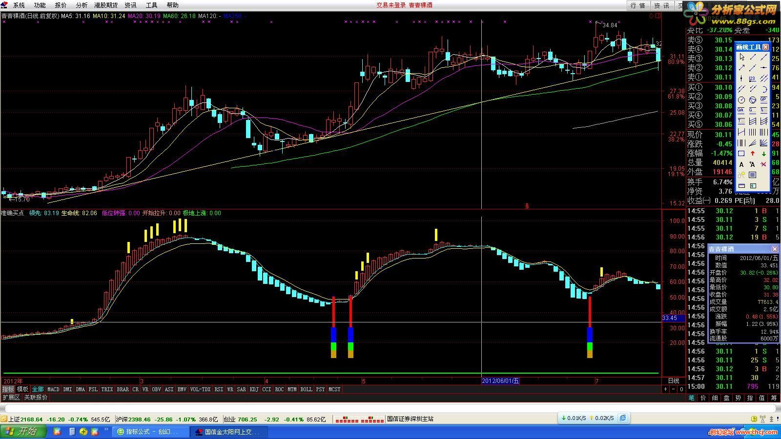Select the text annotation A tool

click(x=742, y=164)
